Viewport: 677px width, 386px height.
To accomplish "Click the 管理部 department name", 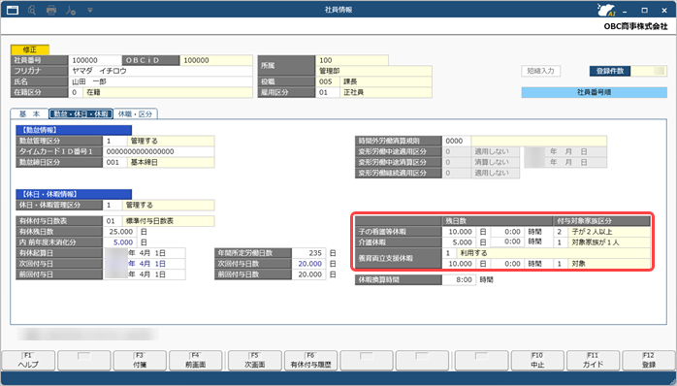I will tap(330, 71).
